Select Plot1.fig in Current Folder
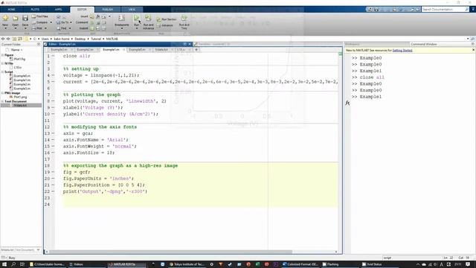The height and width of the screenshot is (268, 476). point(19,59)
